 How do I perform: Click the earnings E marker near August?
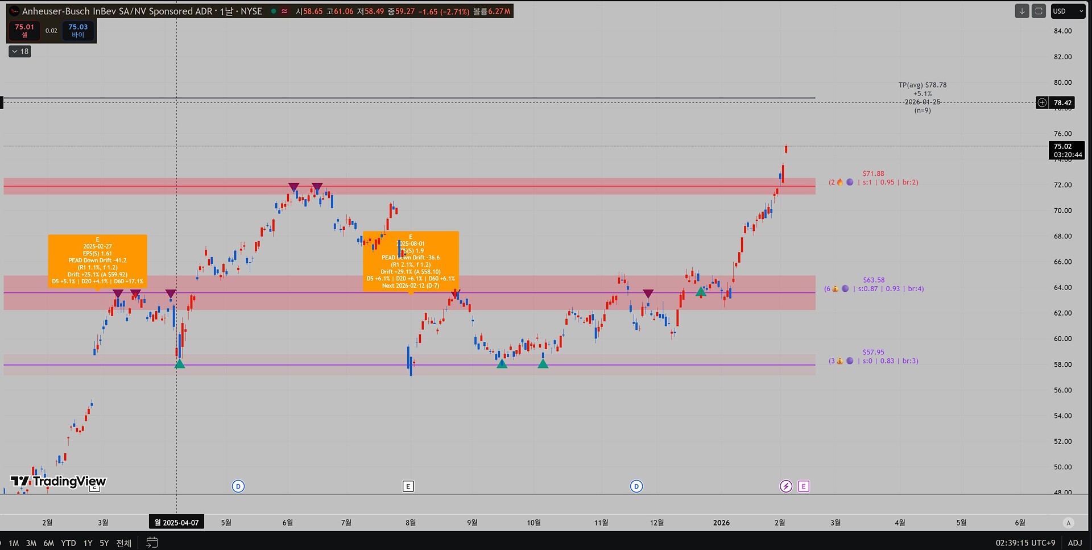408,486
